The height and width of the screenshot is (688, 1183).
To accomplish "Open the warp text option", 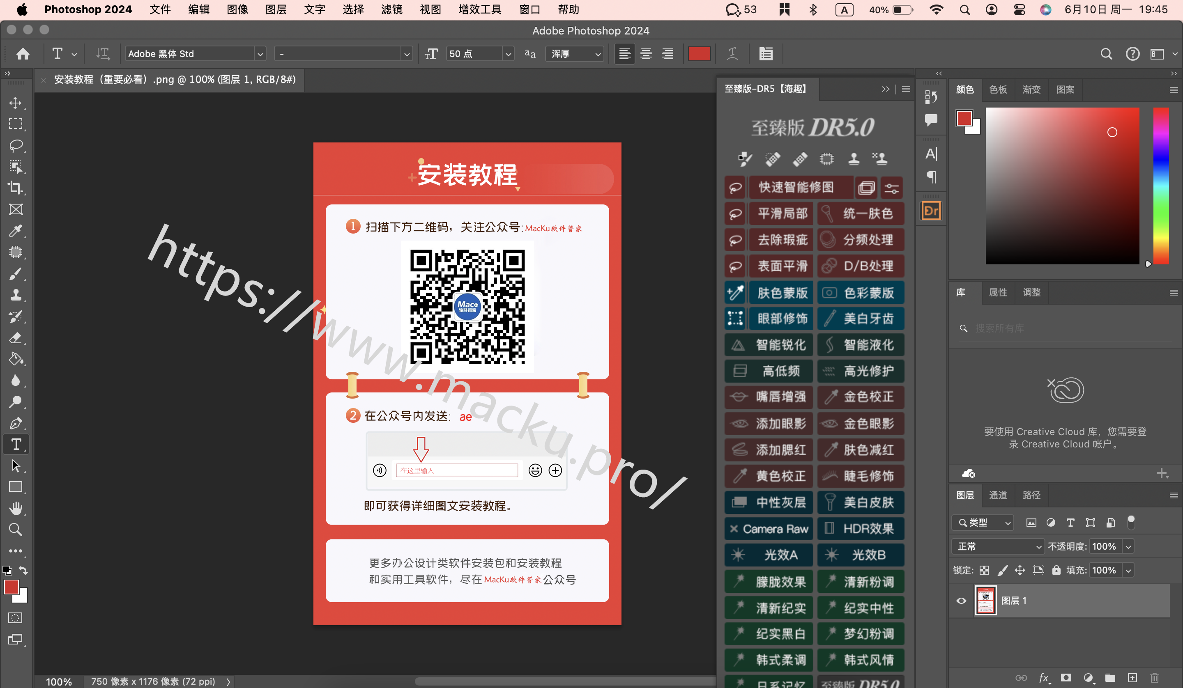I will [x=732, y=54].
